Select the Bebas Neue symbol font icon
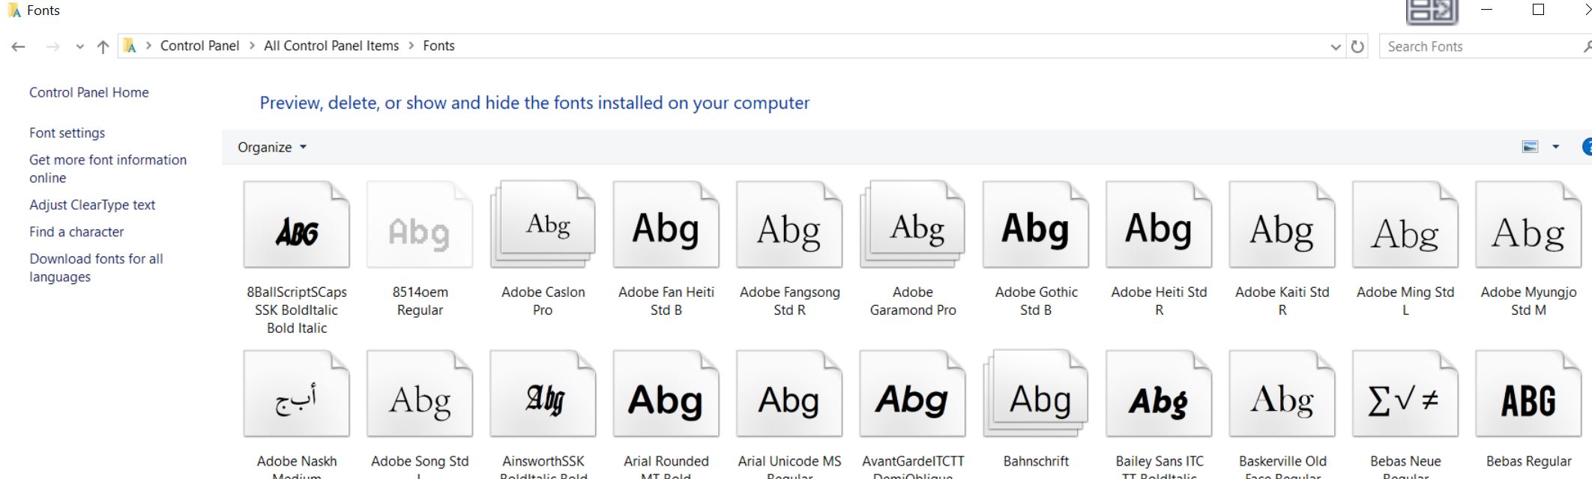Image resolution: width=1592 pixels, height=479 pixels. point(1405,394)
